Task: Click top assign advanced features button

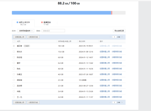Action: pyautogui.click(x=33, y=37)
